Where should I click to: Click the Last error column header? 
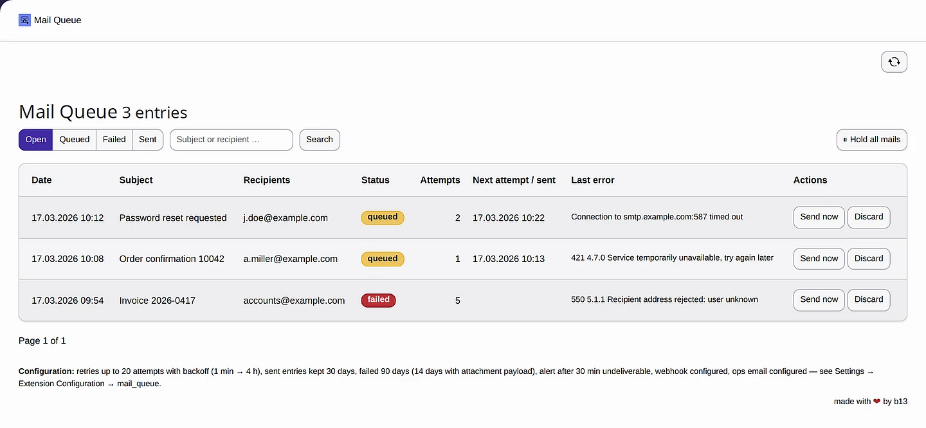[x=593, y=180]
